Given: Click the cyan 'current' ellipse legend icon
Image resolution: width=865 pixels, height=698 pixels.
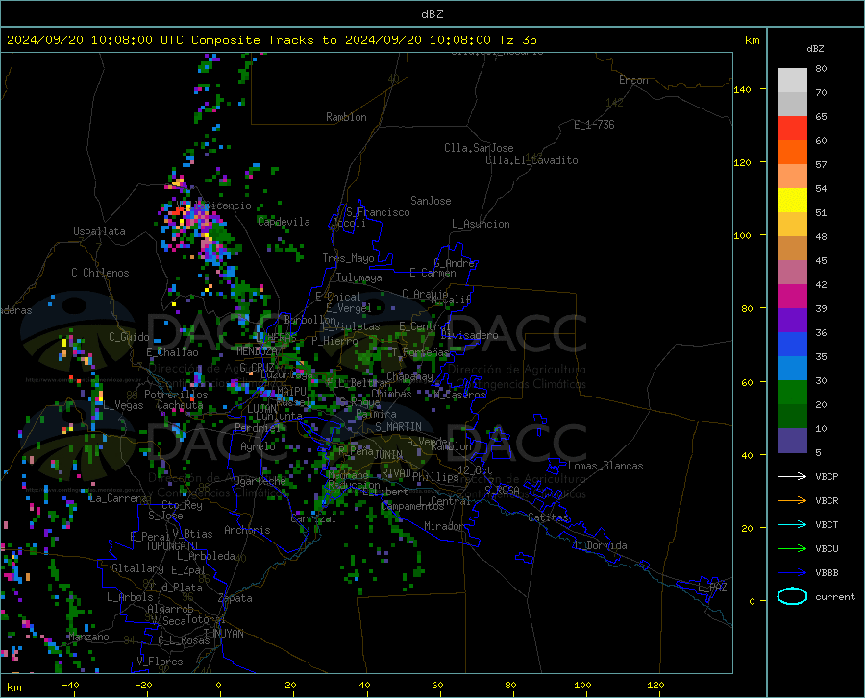Looking at the screenshot, I should (792, 596).
